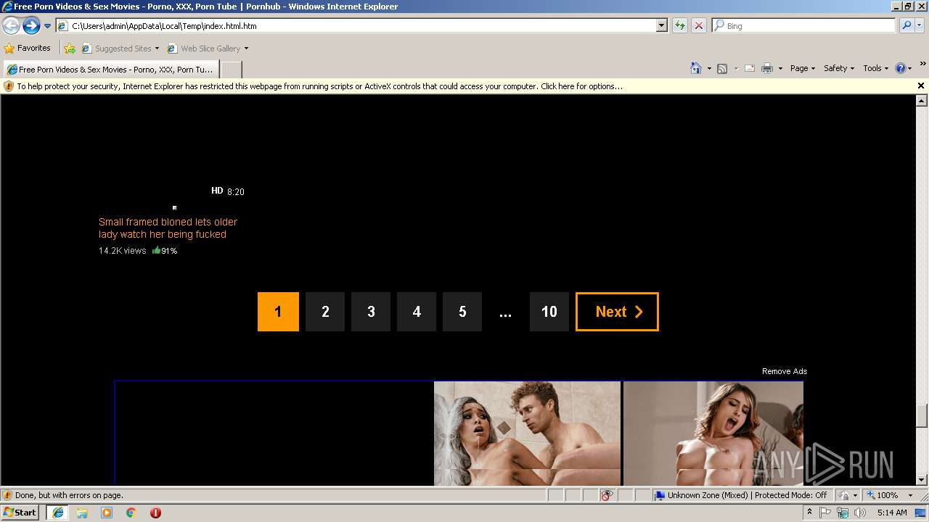Expand the address bar history dropdown
This screenshot has width=929, height=522.
(x=661, y=25)
